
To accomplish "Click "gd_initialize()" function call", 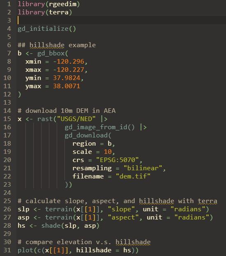I will coord(47,29).
